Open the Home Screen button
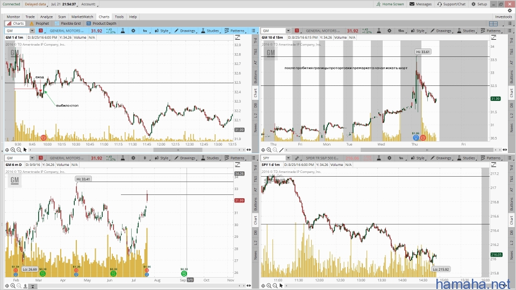 point(390,4)
